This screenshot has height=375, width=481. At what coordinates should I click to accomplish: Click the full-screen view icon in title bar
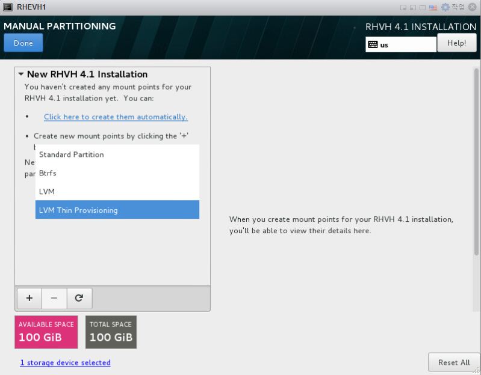423,7
